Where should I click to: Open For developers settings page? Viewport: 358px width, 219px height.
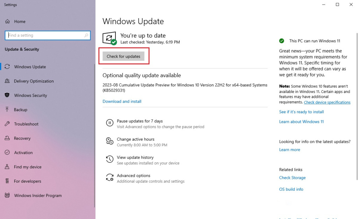click(28, 181)
